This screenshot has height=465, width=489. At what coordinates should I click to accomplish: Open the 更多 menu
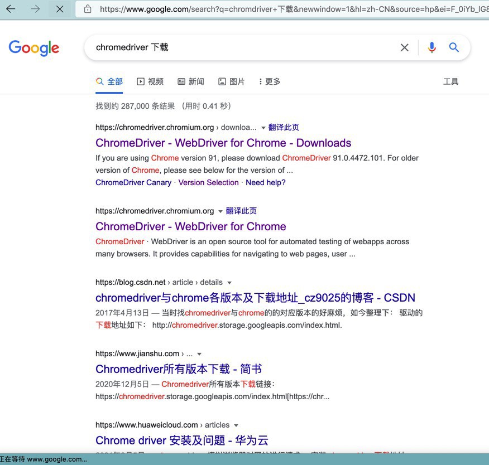270,81
